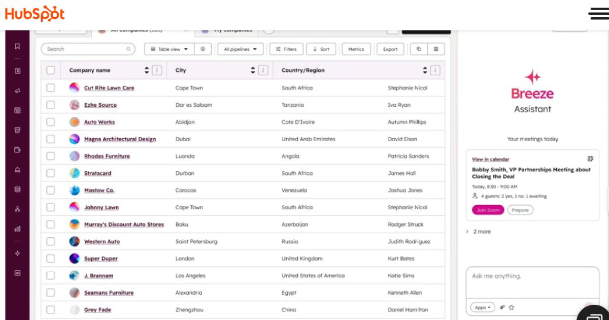Screen dimensions: 609x320
Task: Open the Seamans Furniture company link
Action: (109, 293)
